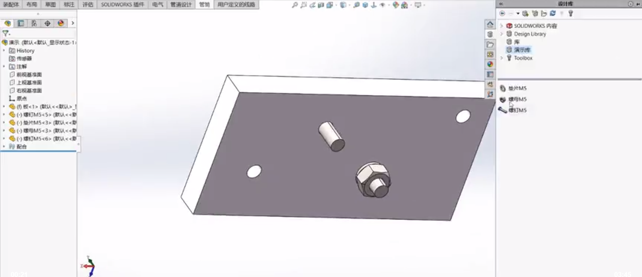The image size is (642, 277).
Task: Select the 螺母M5 part in library
Action: (x=517, y=99)
